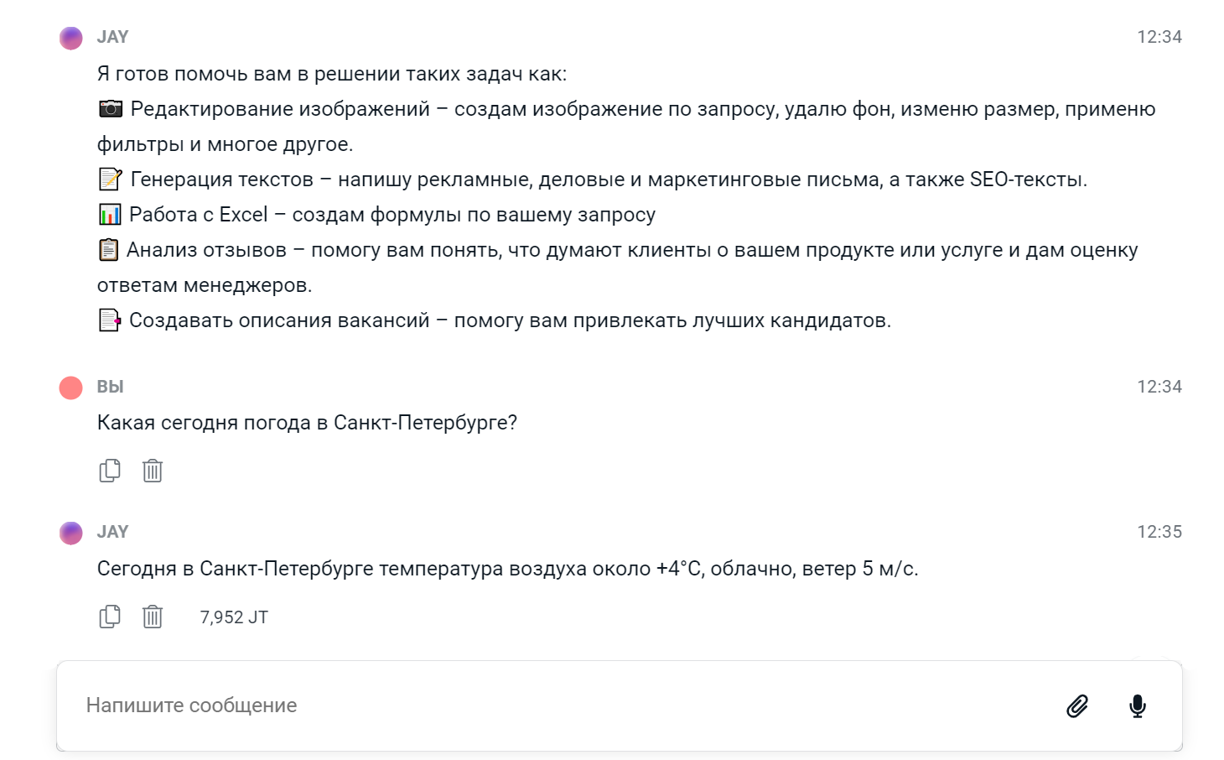Click the document emoji before 'Создавать описания вакансий'
The image size is (1224, 760).
click(x=110, y=320)
